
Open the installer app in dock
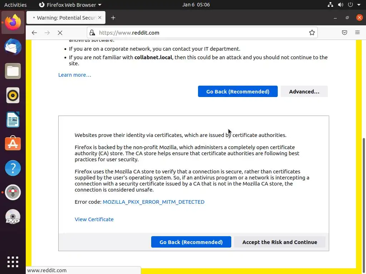tap(13, 192)
